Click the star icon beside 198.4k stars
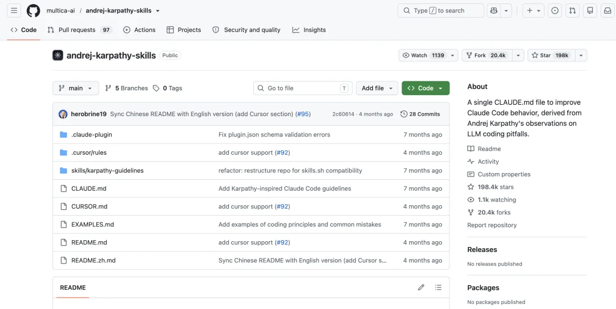The image size is (616, 309). (x=471, y=187)
